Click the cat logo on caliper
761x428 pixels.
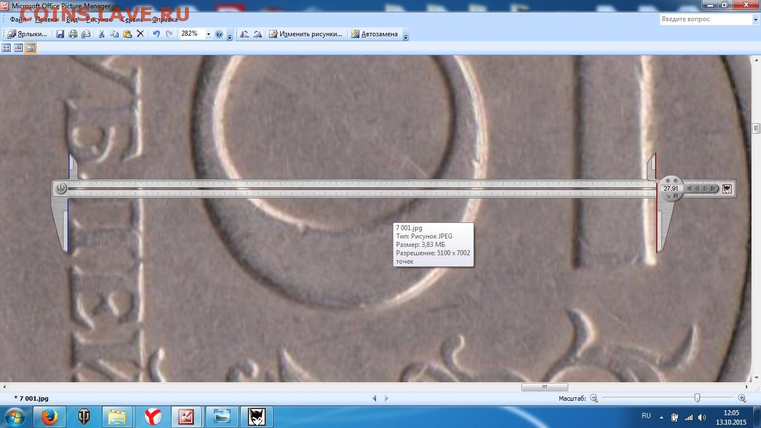pos(727,189)
